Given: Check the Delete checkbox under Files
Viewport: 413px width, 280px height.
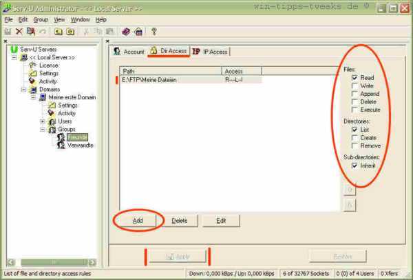Looking at the screenshot, I should tap(354, 101).
